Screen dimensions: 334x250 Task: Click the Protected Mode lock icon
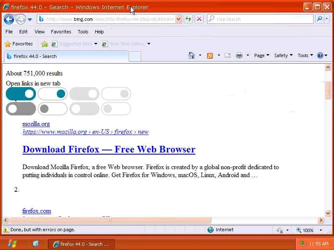click(280, 230)
